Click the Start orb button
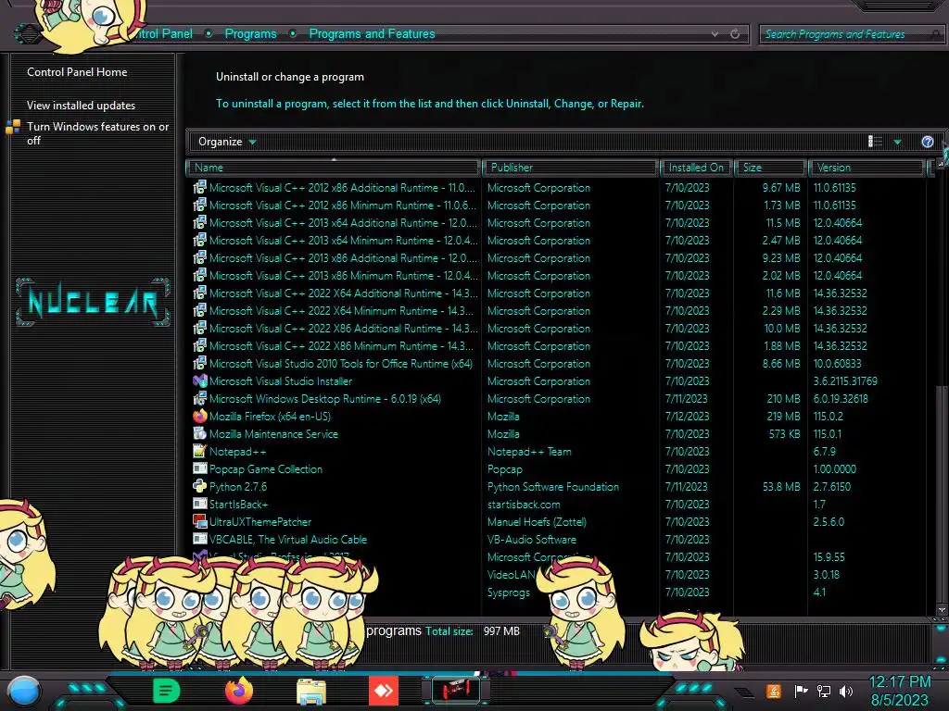 pyautogui.click(x=24, y=691)
